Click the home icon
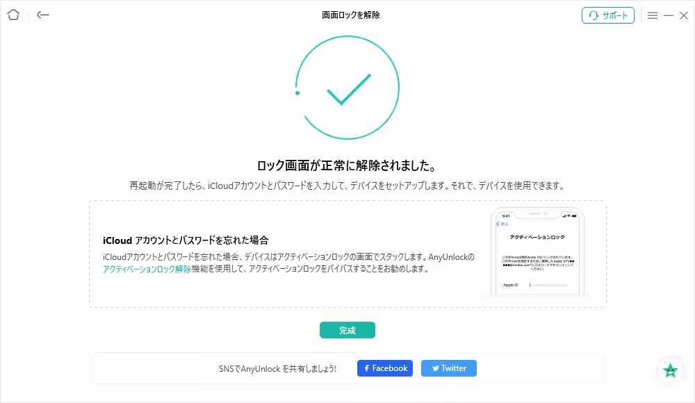 13,15
